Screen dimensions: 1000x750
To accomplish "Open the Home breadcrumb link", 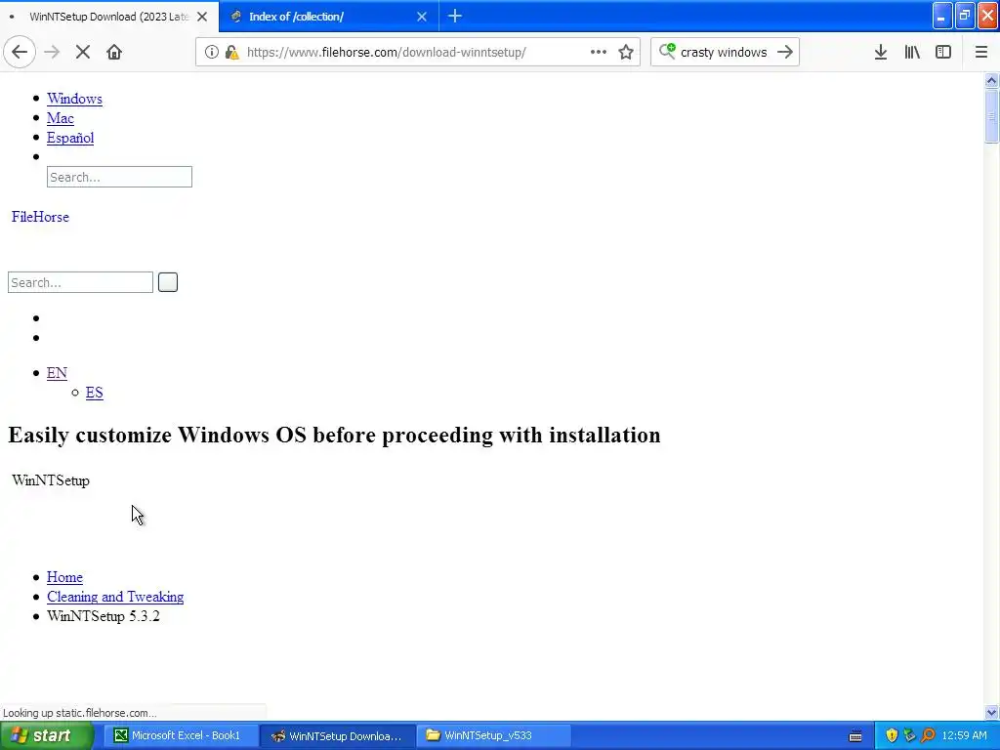I will [x=64, y=577].
